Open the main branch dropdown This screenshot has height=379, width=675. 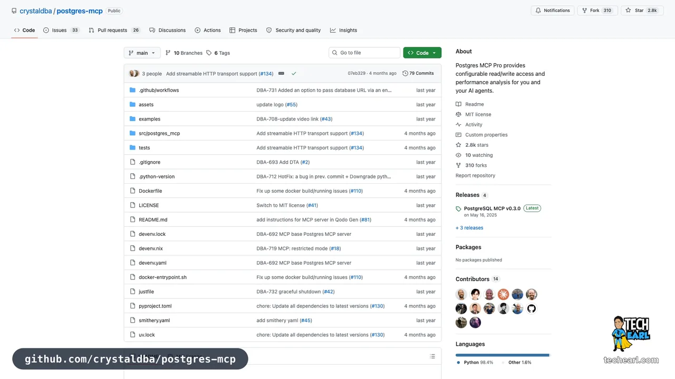(142, 53)
